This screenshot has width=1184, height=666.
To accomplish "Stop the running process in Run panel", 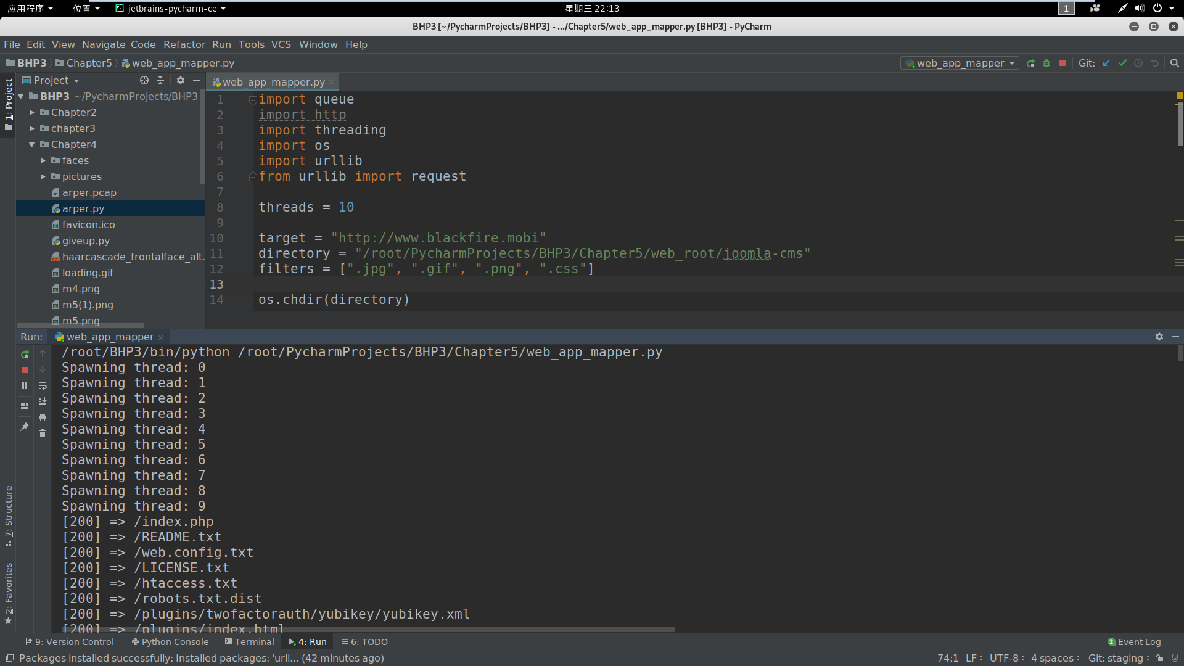I will (25, 370).
